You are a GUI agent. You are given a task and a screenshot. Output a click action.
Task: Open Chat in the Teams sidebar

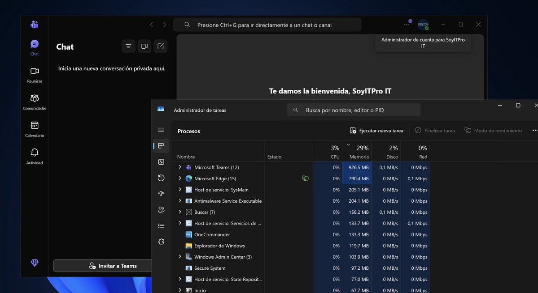(35, 47)
